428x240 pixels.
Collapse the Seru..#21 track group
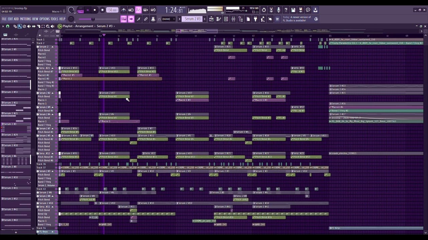pos(52,68)
